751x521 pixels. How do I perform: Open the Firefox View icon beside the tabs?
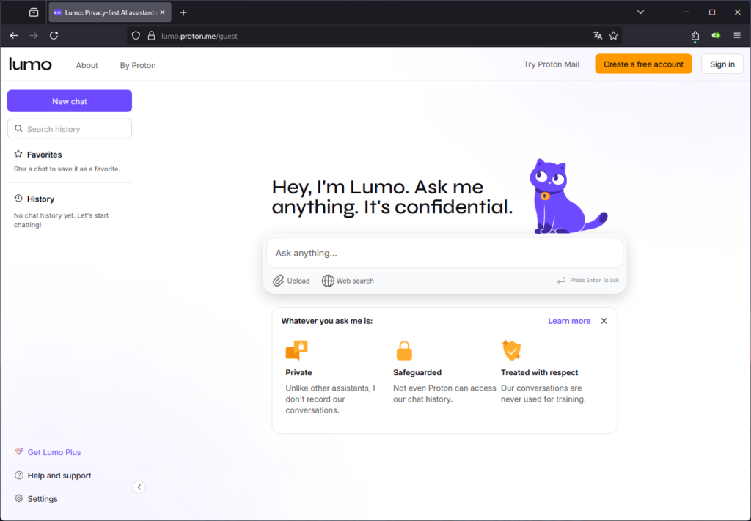[x=34, y=12]
